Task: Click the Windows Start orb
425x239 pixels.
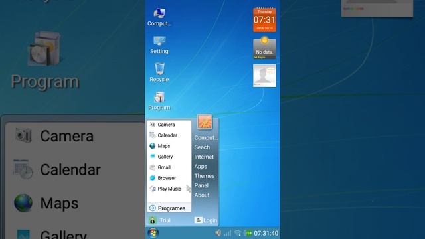Action: click(153, 233)
